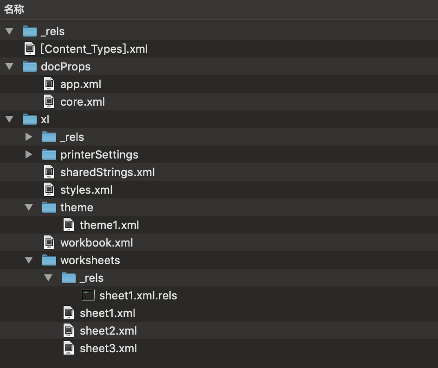Collapse the top-level _rels folder

9,32
